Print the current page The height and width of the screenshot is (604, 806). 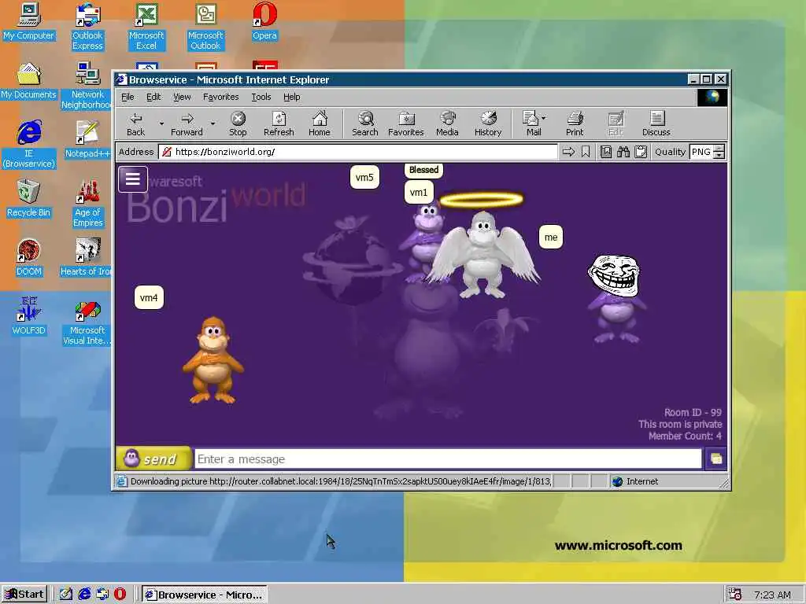[575, 123]
